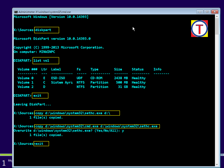Click the vertical scrollbar thumb

click(217, 26)
